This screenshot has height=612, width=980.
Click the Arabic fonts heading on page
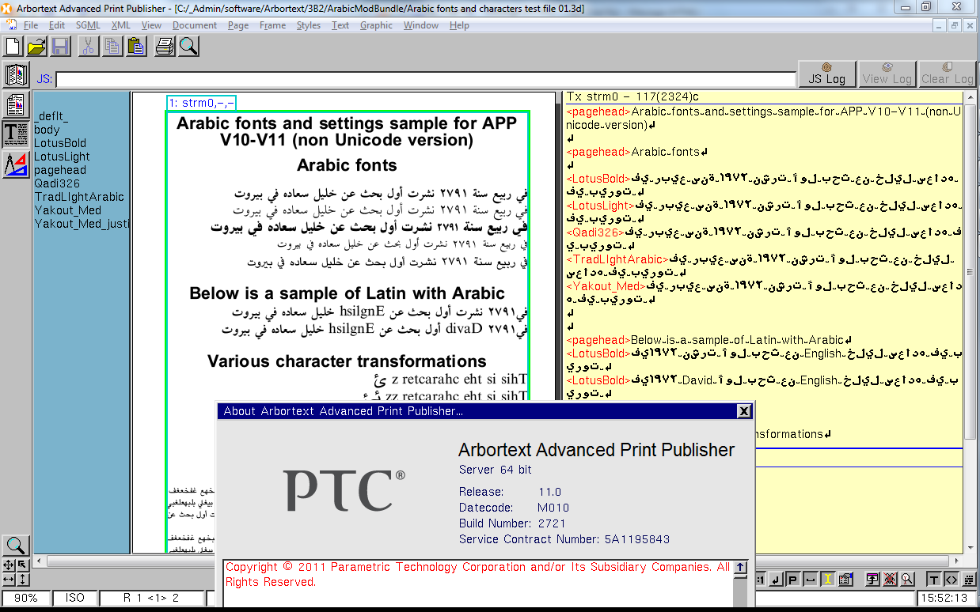347,165
